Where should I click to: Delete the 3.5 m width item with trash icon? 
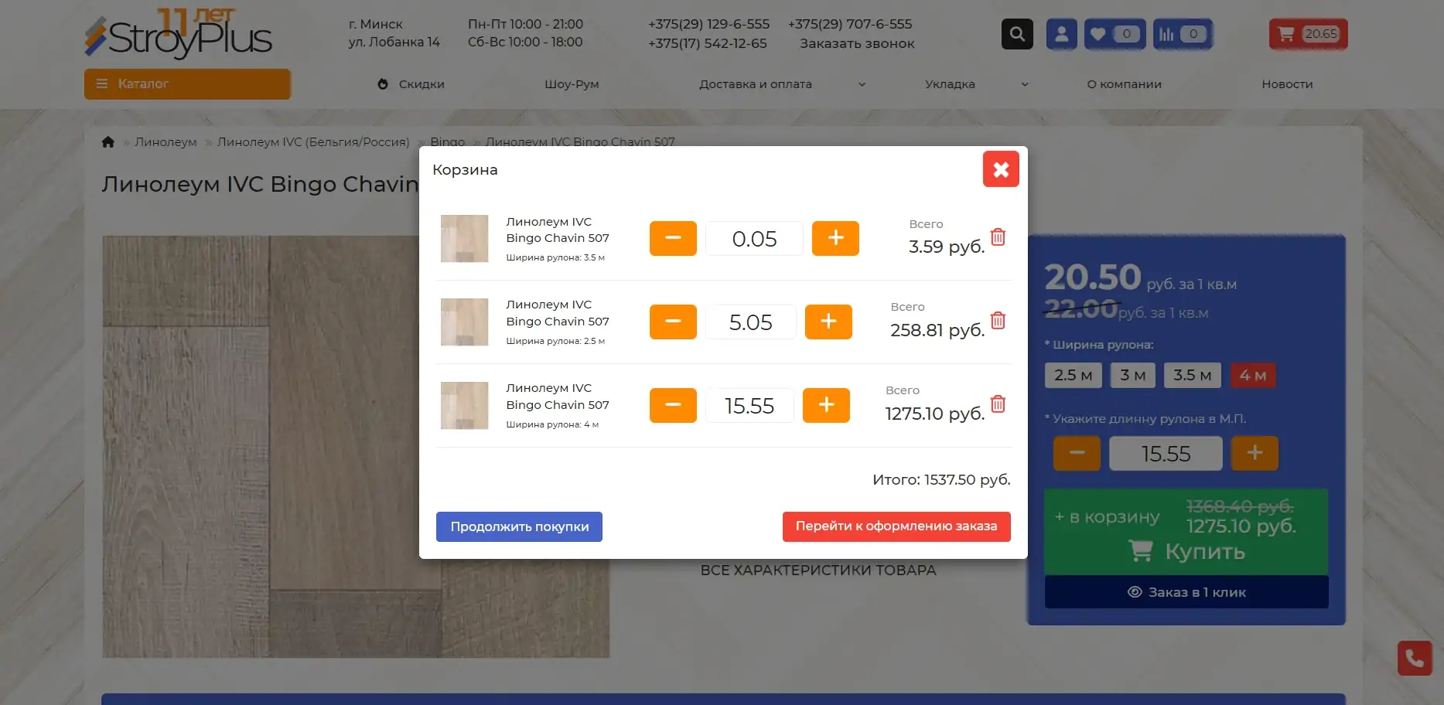click(998, 237)
